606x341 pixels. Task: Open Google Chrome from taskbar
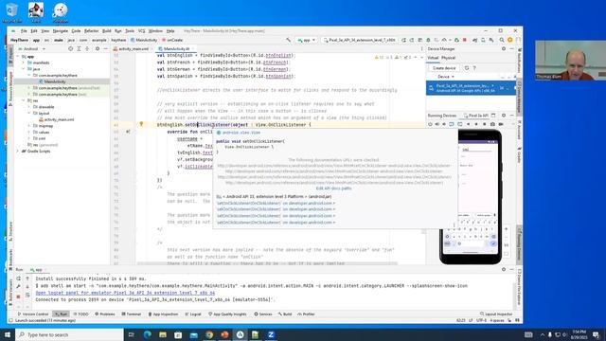click(209, 334)
